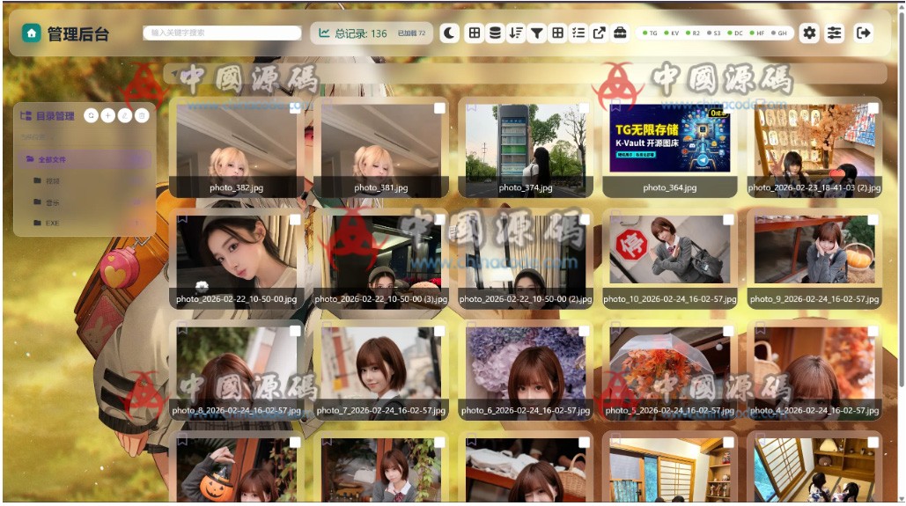This screenshot has height=506, width=906.
Task: Check the box on photo_6_2026-02-24_16-02-57.jpg card
Action: [x=584, y=331]
